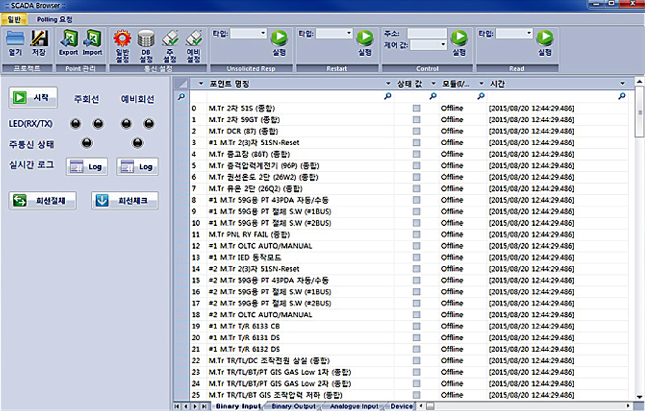This screenshot has height=411, width=645.
Task: Toggle status checkbox for M.Tr PNL RY FAIL row
Action: point(417,234)
